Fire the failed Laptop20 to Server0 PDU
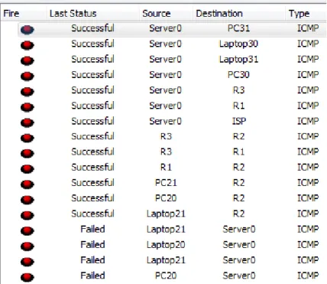 [x=28, y=246]
